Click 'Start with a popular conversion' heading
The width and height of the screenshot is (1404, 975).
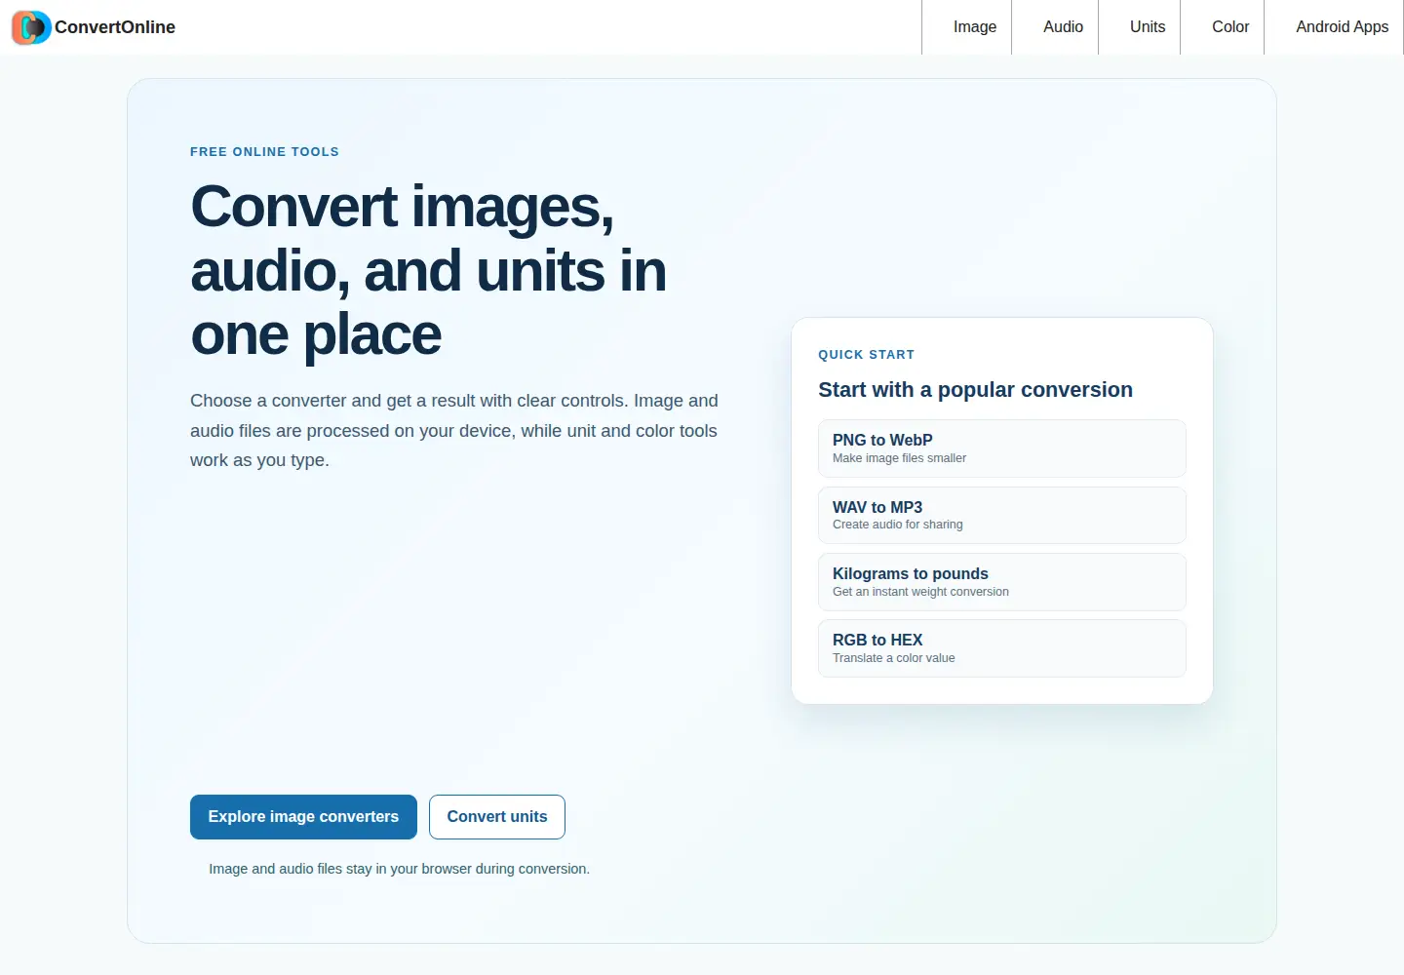(x=975, y=390)
